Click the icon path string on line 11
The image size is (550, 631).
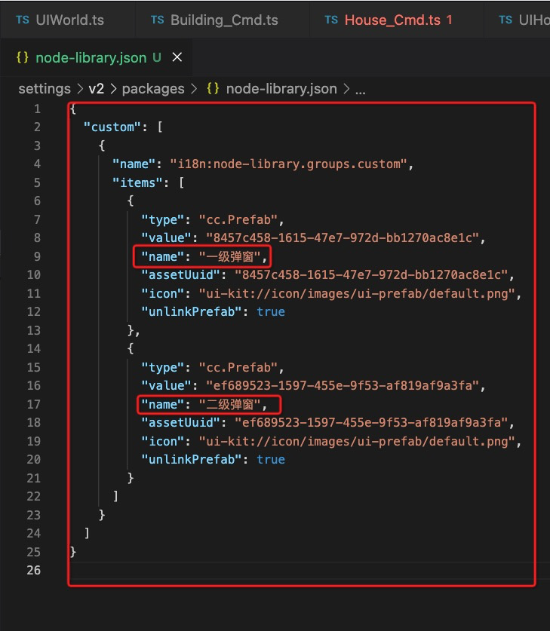click(357, 294)
